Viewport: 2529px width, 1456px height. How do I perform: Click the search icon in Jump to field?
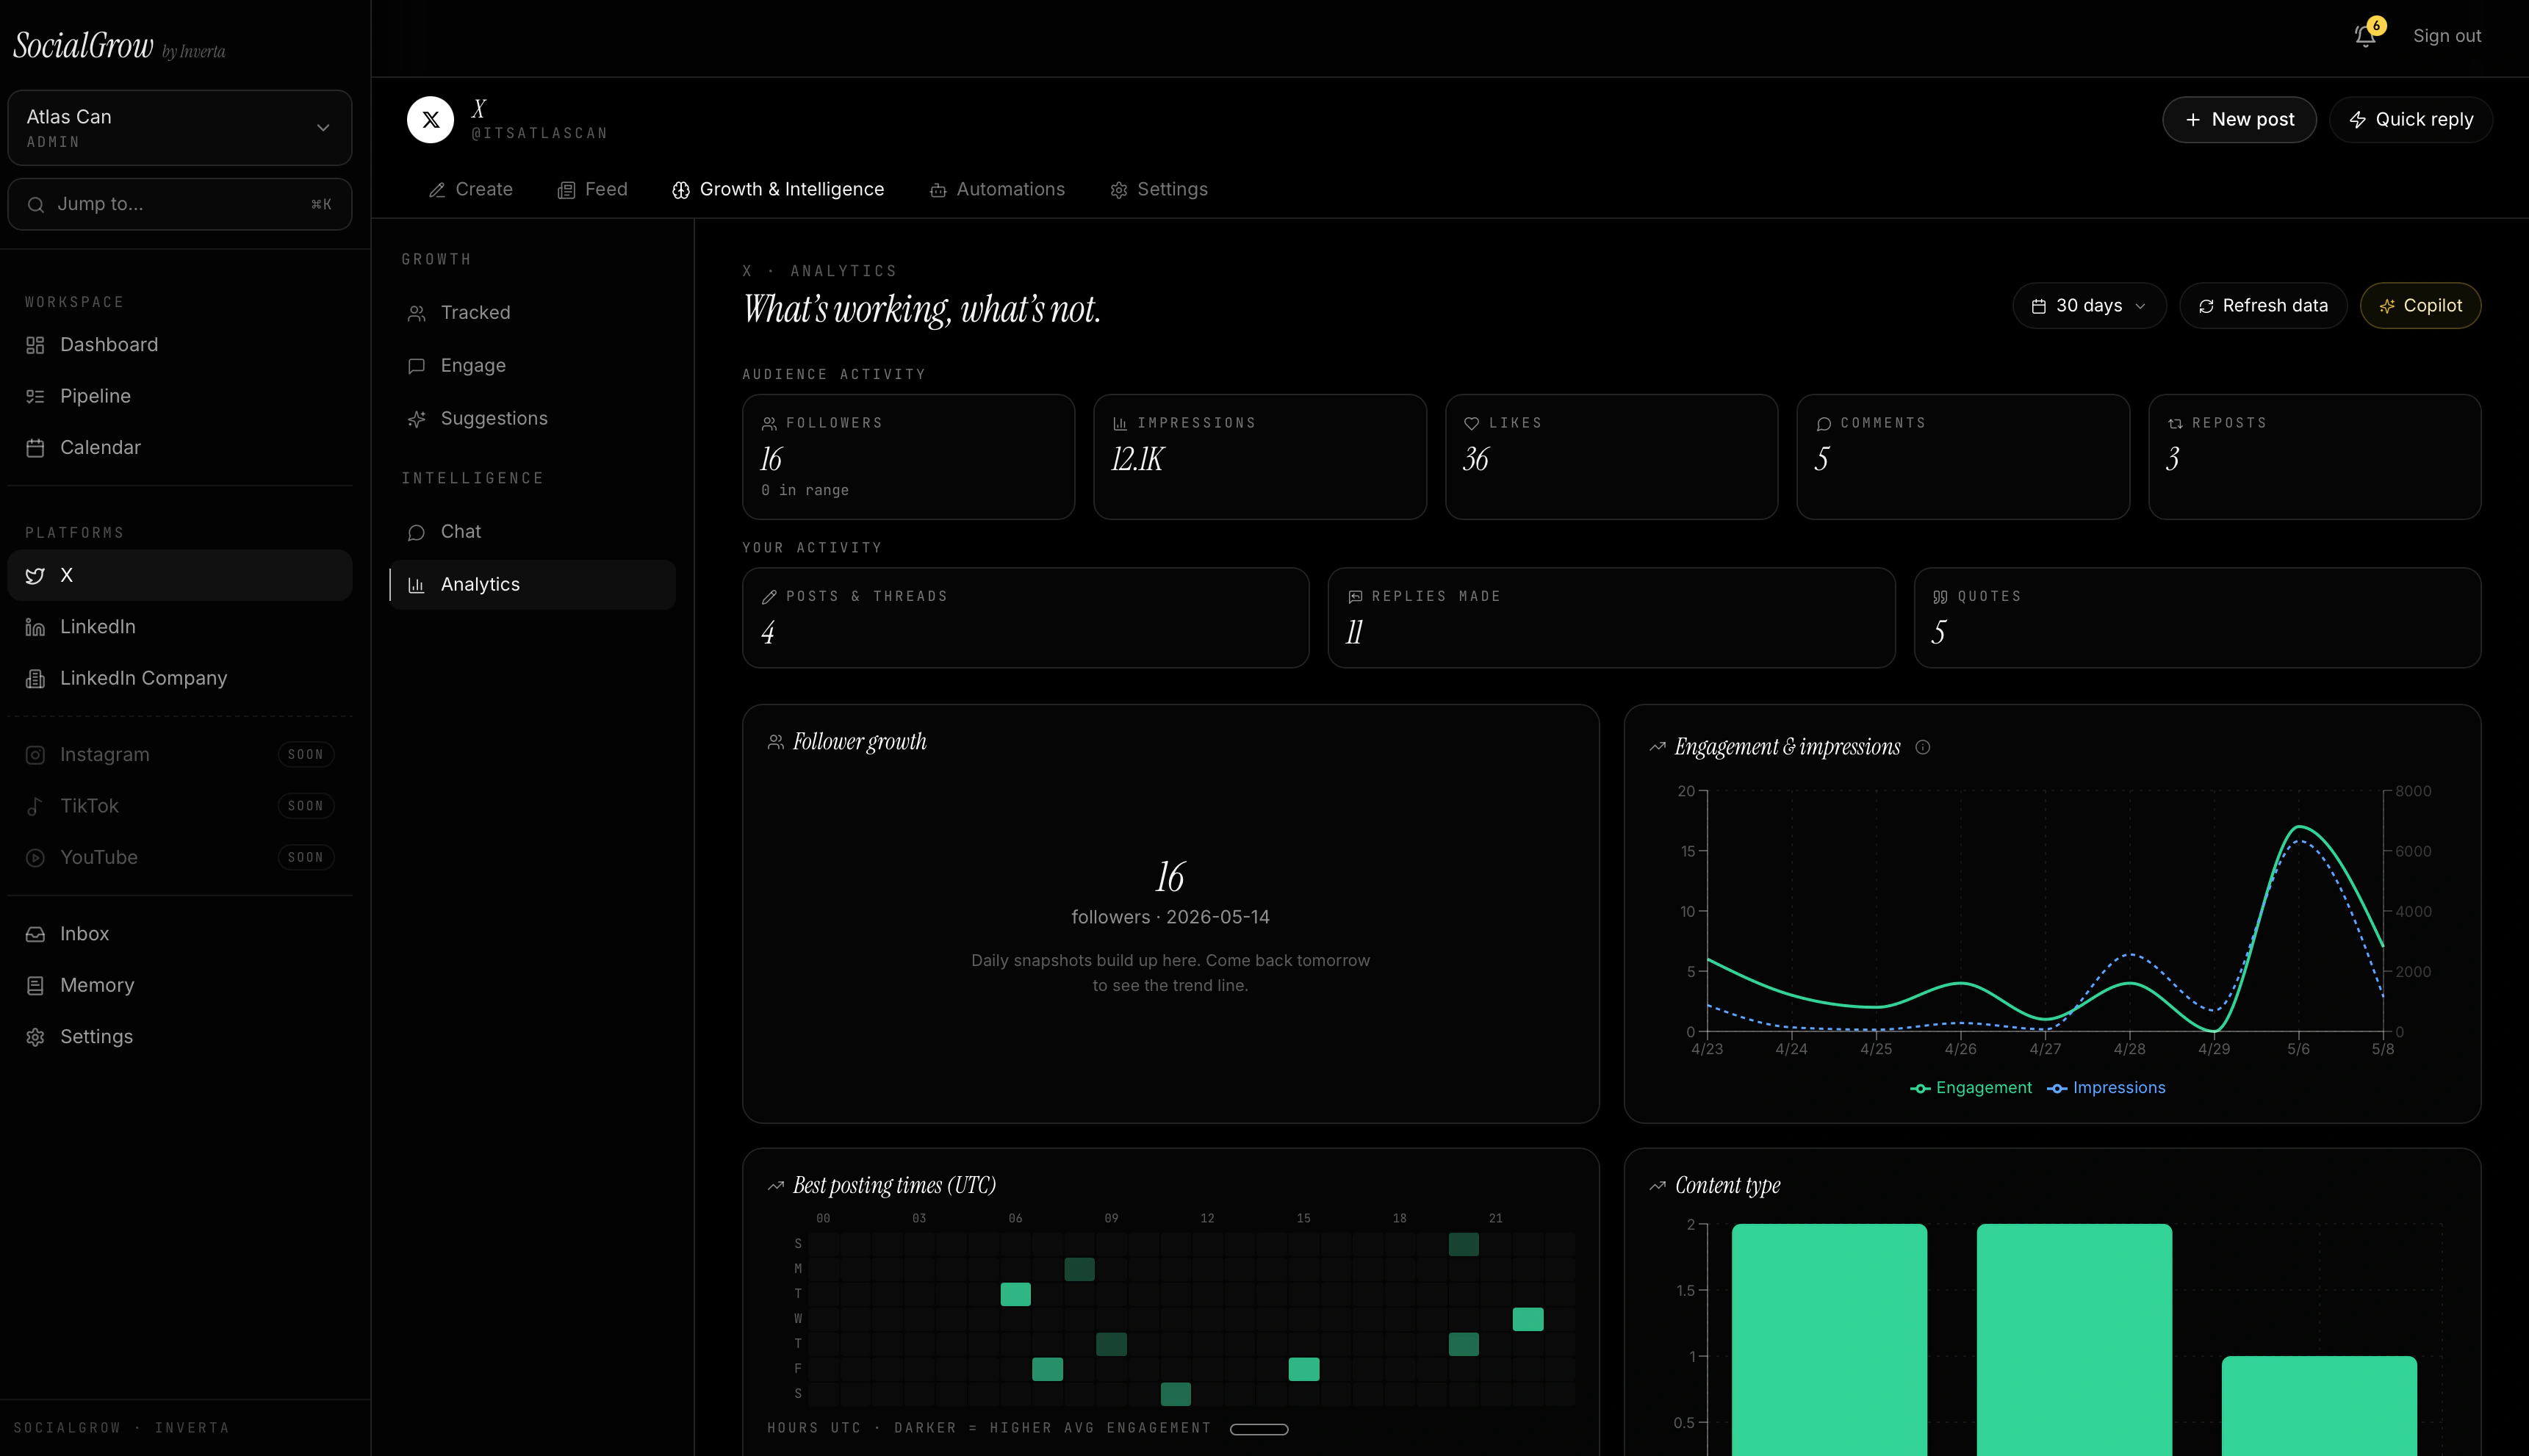coord(36,205)
